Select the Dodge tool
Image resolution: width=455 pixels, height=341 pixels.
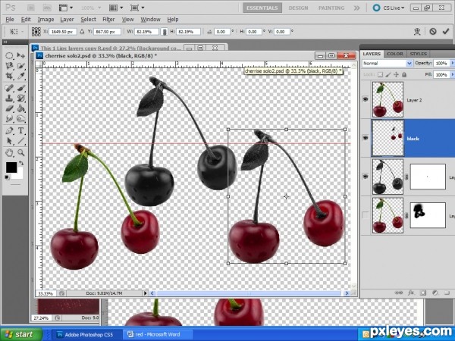(20, 119)
